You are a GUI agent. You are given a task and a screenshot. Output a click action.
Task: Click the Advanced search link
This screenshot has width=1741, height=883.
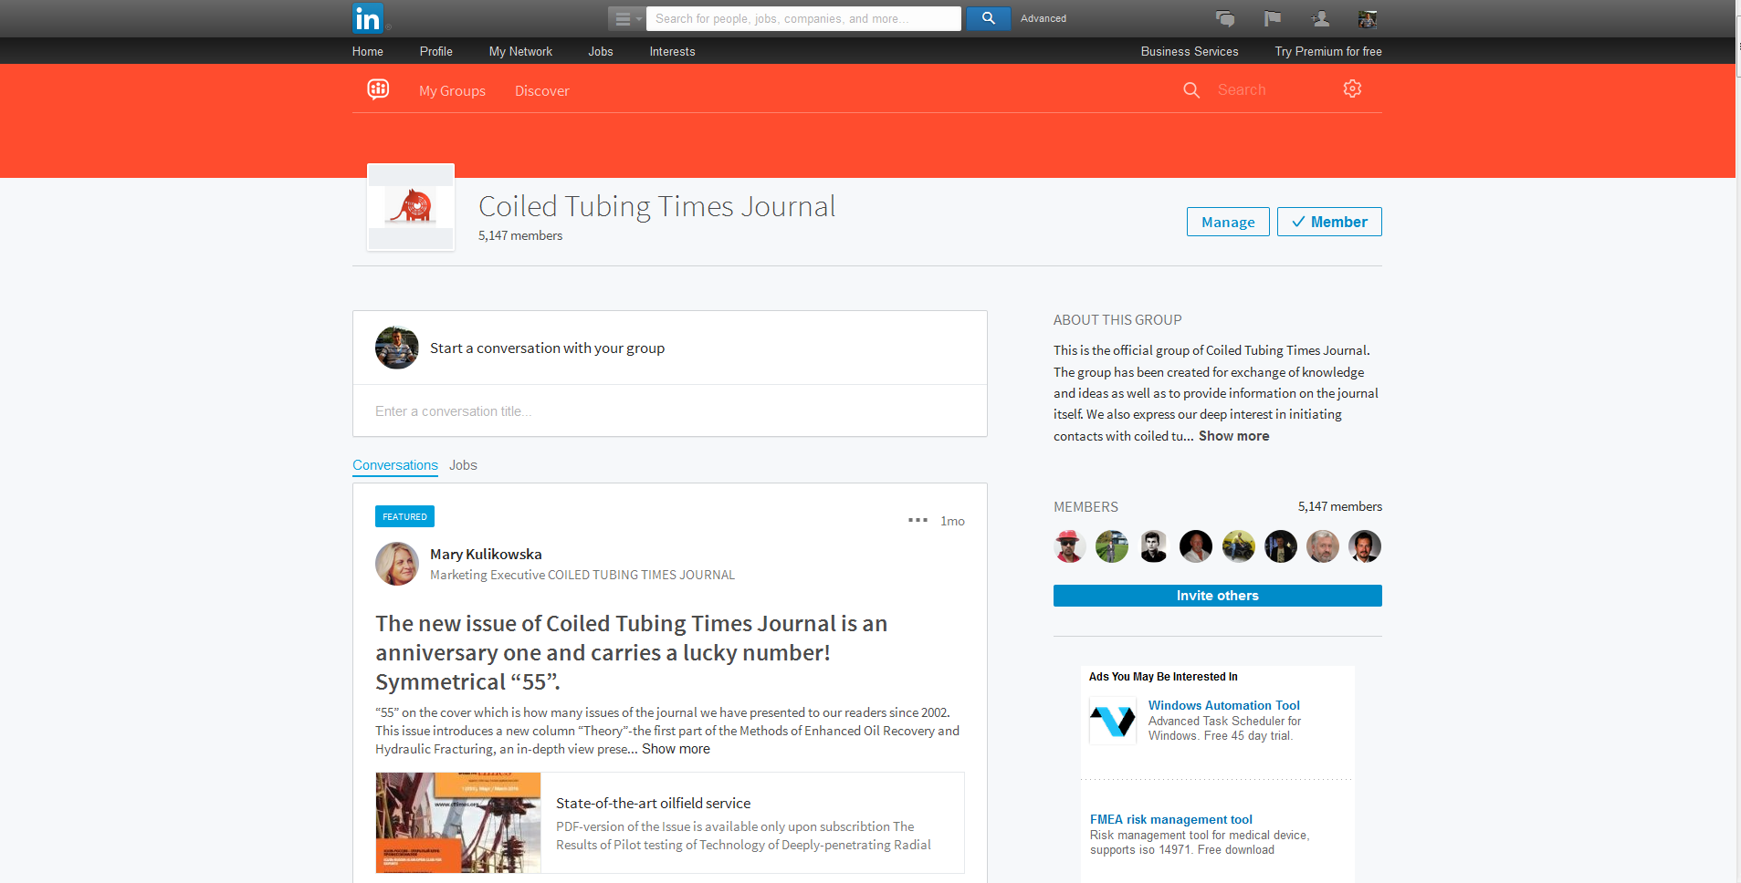pos(1044,18)
